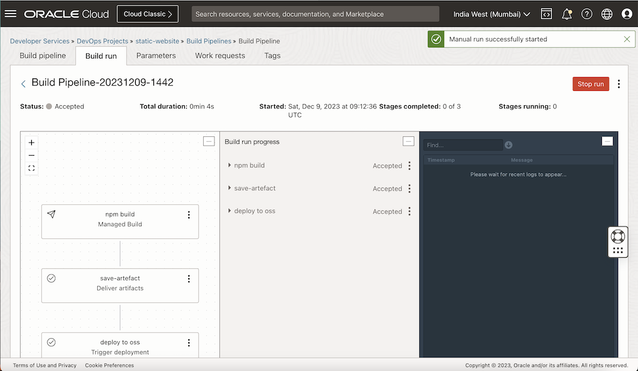The height and width of the screenshot is (371, 638).
Task: Download the build logs
Action: click(508, 144)
